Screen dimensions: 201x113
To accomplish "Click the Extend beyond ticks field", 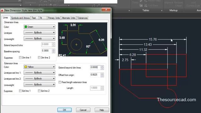I will 47,45.
